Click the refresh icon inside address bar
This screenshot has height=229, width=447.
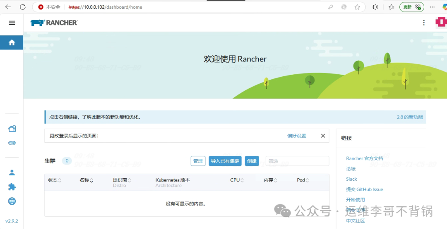click(344, 7)
